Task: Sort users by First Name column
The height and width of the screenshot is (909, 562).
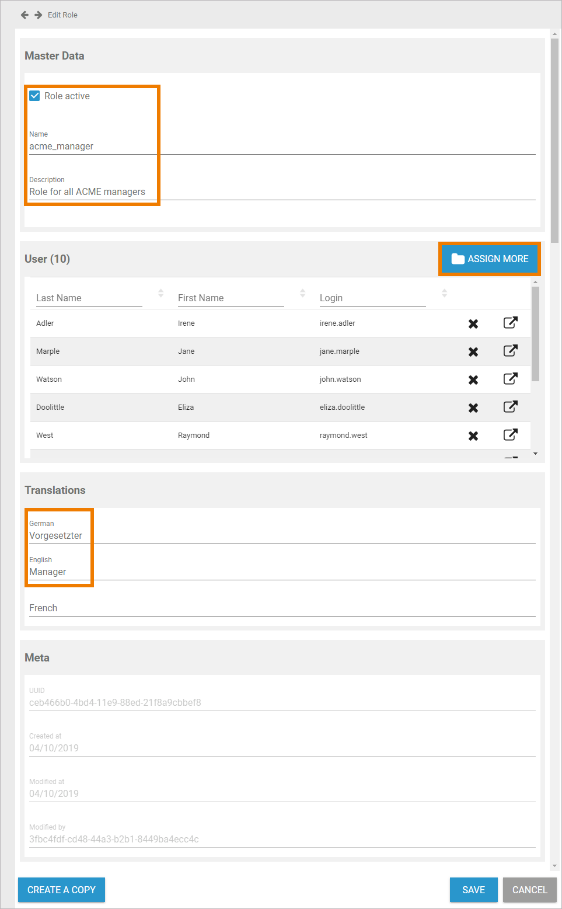Action: (302, 293)
